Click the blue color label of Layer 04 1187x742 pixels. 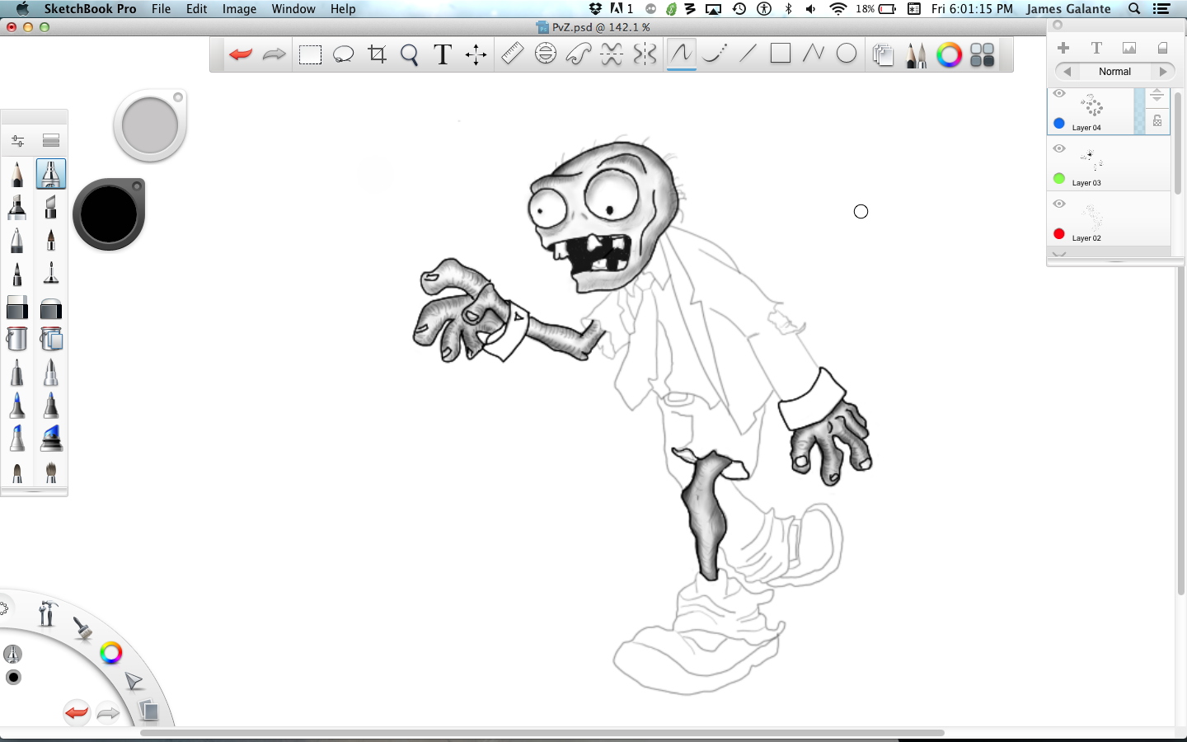(x=1059, y=124)
